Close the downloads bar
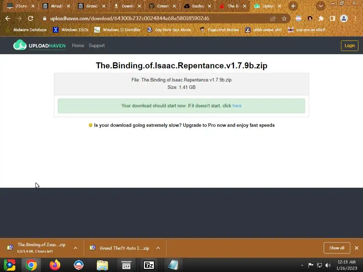The width and height of the screenshot is (363, 272). pyautogui.click(x=357, y=248)
